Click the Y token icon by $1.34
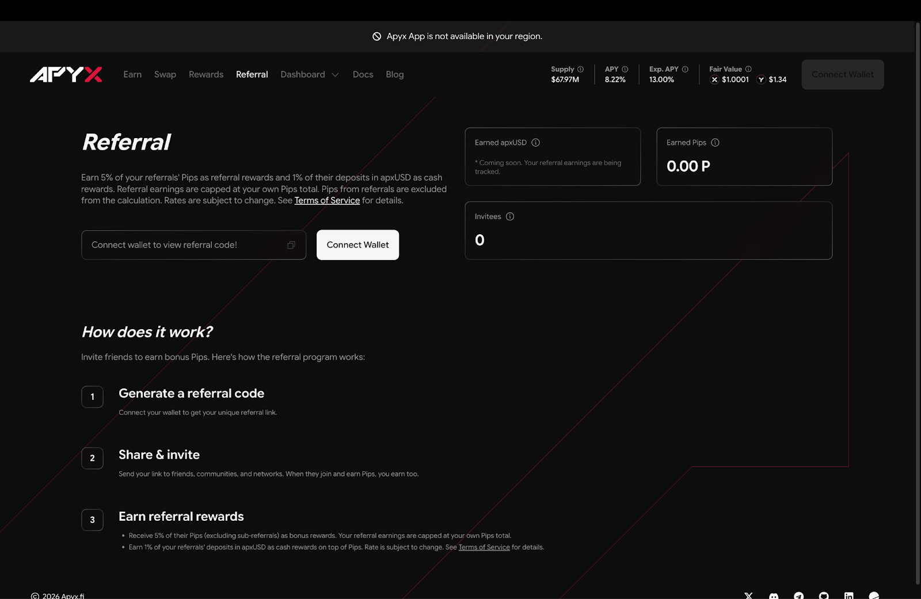The width and height of the screenshot is (921, 599). [761, 79]
